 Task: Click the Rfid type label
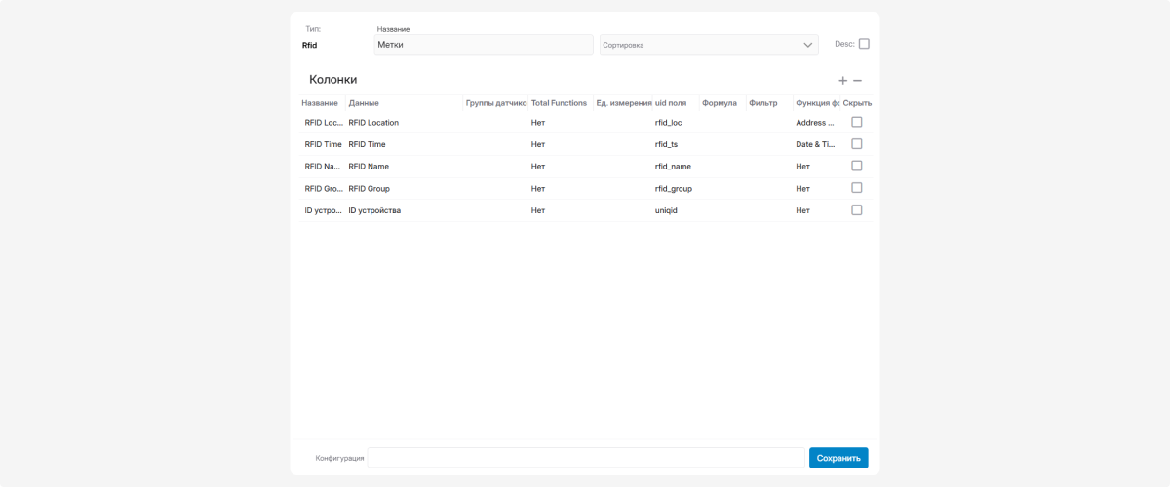tap(310, 45)
